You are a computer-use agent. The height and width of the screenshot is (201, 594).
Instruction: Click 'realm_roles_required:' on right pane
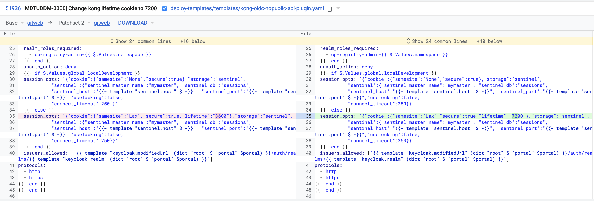click(349, 48)
